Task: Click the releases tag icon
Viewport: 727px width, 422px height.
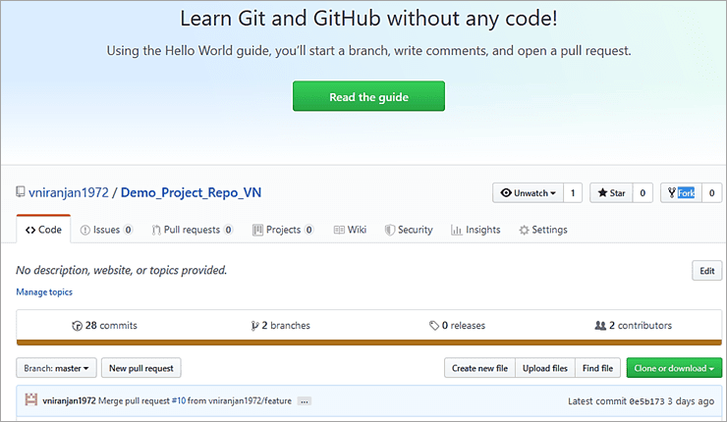Action: (433, 326)
